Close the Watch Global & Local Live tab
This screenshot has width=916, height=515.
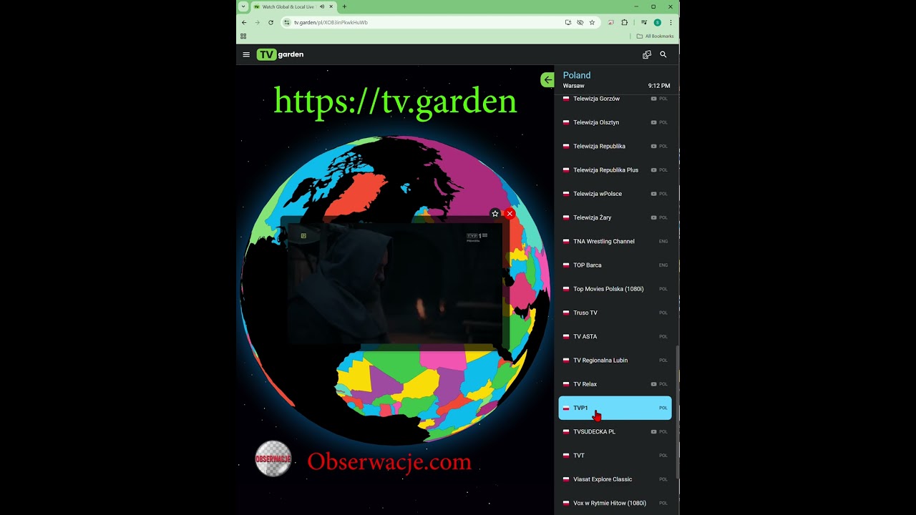point(331,6)
